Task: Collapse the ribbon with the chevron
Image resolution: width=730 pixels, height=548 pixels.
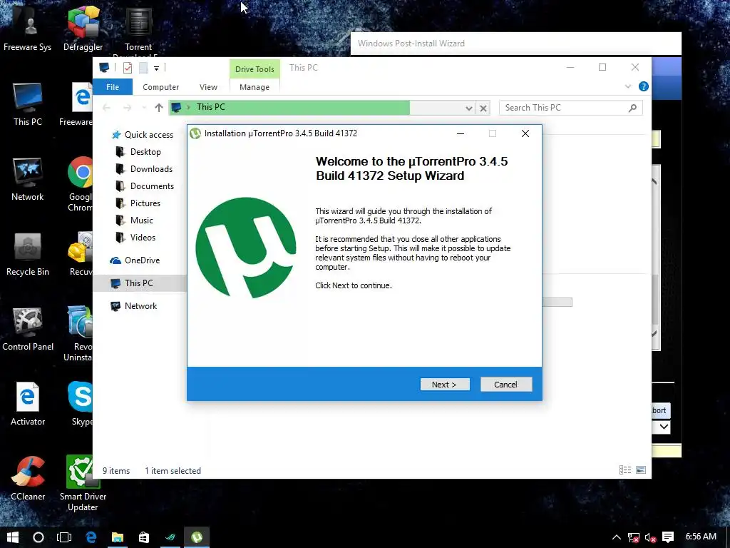Action: pos(628,86)
